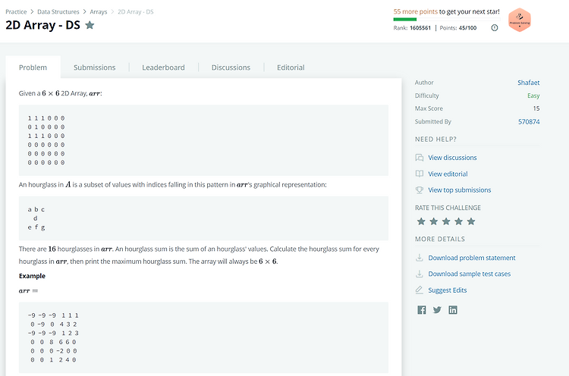Share on Twitter icon
Screen dimensions: 569x376
tap(437, 310)
